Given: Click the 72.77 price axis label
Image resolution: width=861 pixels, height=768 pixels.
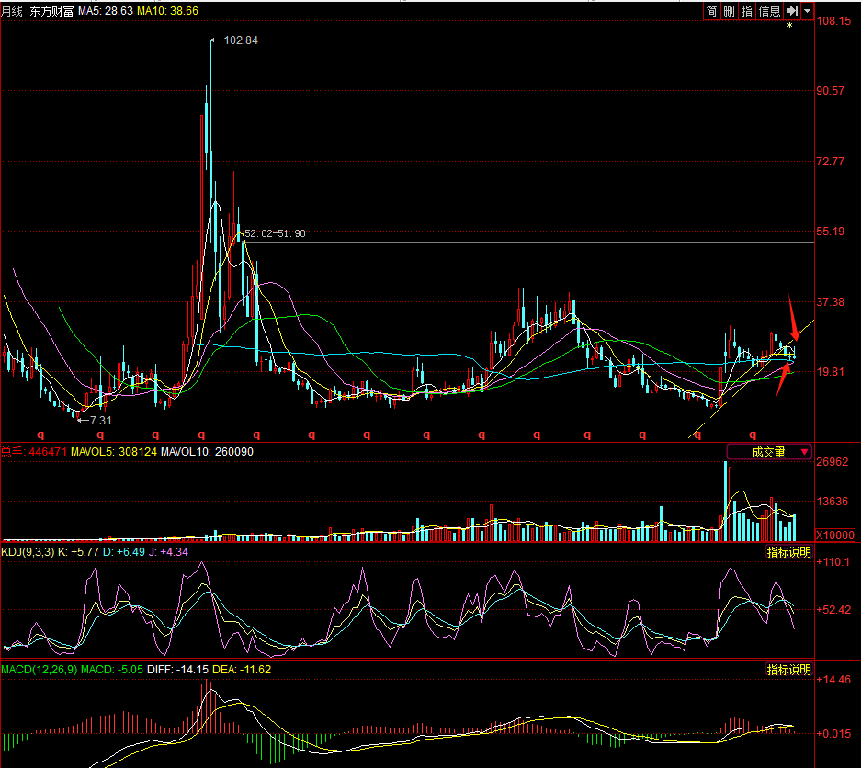Looking at the screenshot, I should pos(831,162).
